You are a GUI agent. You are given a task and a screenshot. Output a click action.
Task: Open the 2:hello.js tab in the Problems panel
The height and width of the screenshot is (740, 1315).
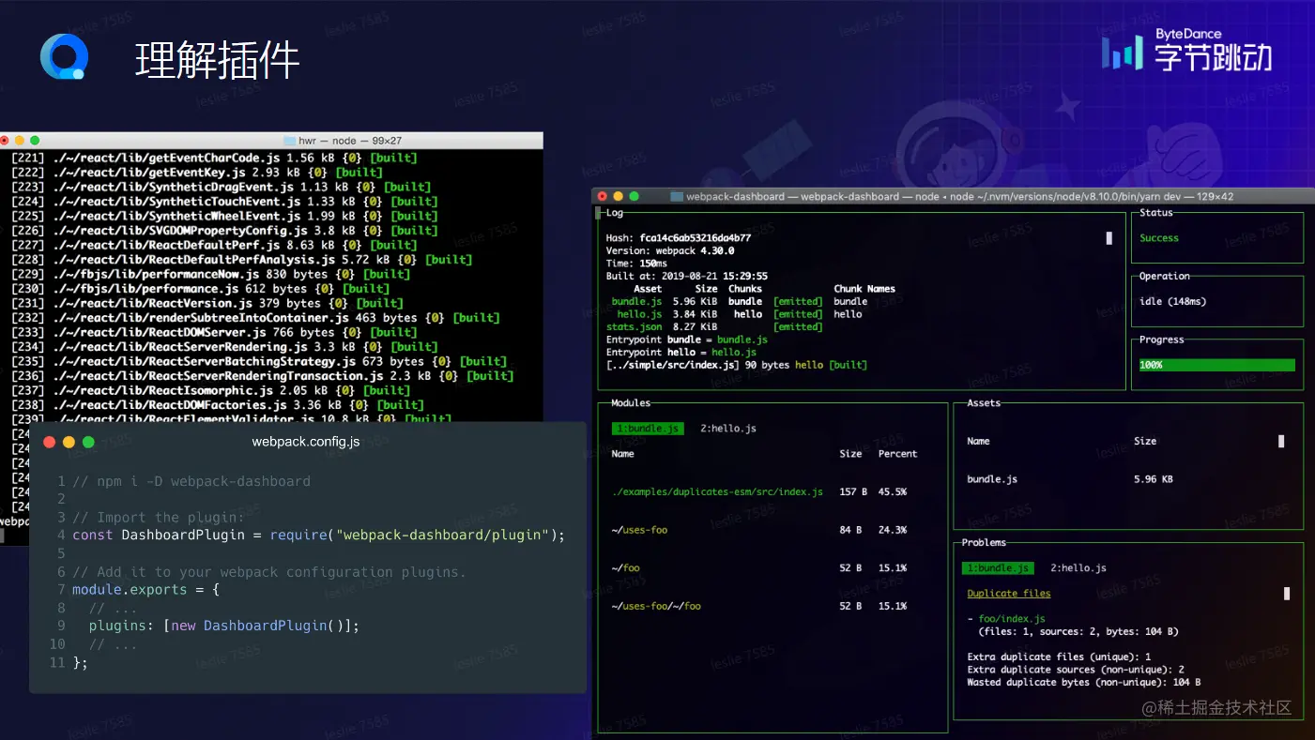pos(1078,568)
